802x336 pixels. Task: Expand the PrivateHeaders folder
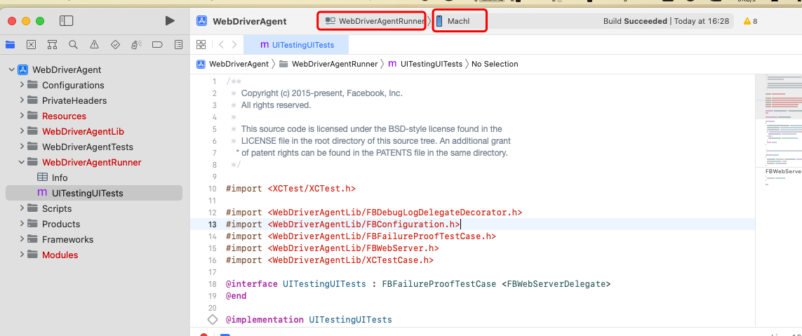(x=22, y=100)
